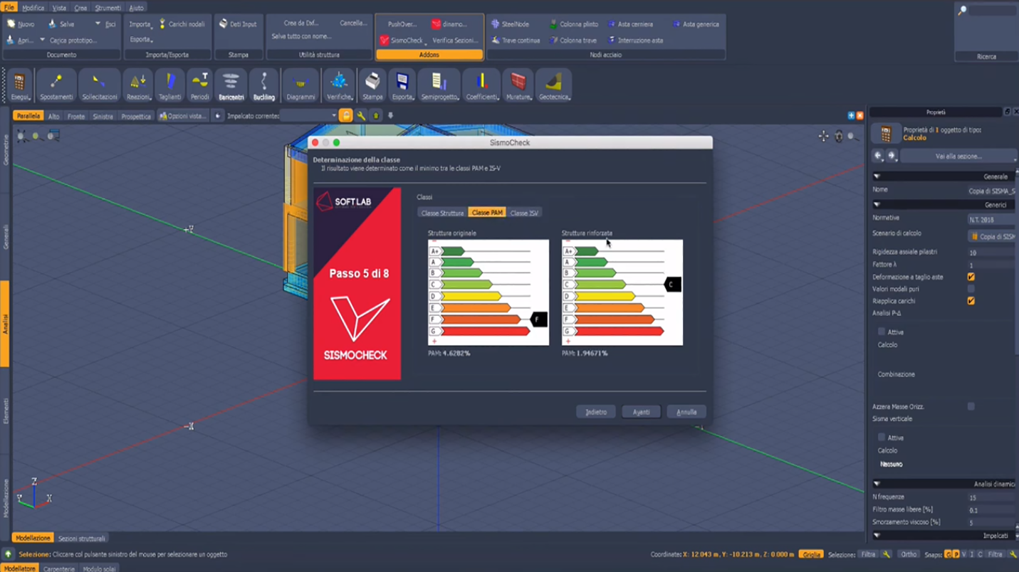Open the Diagrammi tool
Screen dimensions: 1019x572
pyautogui.click(x=301, y=86)
